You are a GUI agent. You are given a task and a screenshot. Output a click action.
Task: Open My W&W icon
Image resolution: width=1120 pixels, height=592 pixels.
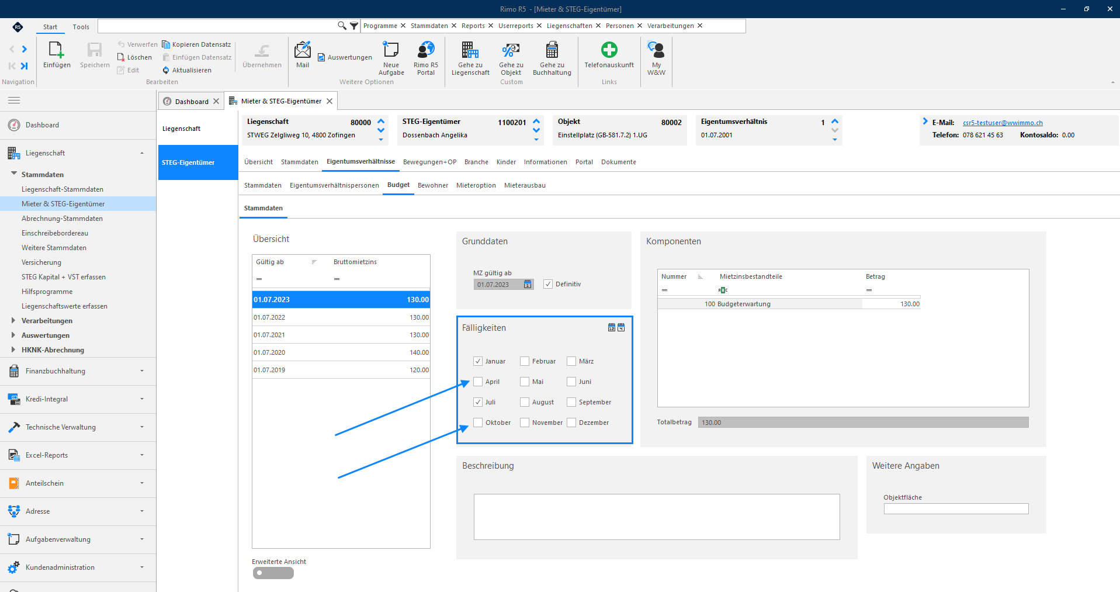656,50
